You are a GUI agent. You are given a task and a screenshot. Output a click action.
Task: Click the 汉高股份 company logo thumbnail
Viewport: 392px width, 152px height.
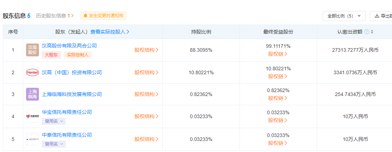(32, 50)
